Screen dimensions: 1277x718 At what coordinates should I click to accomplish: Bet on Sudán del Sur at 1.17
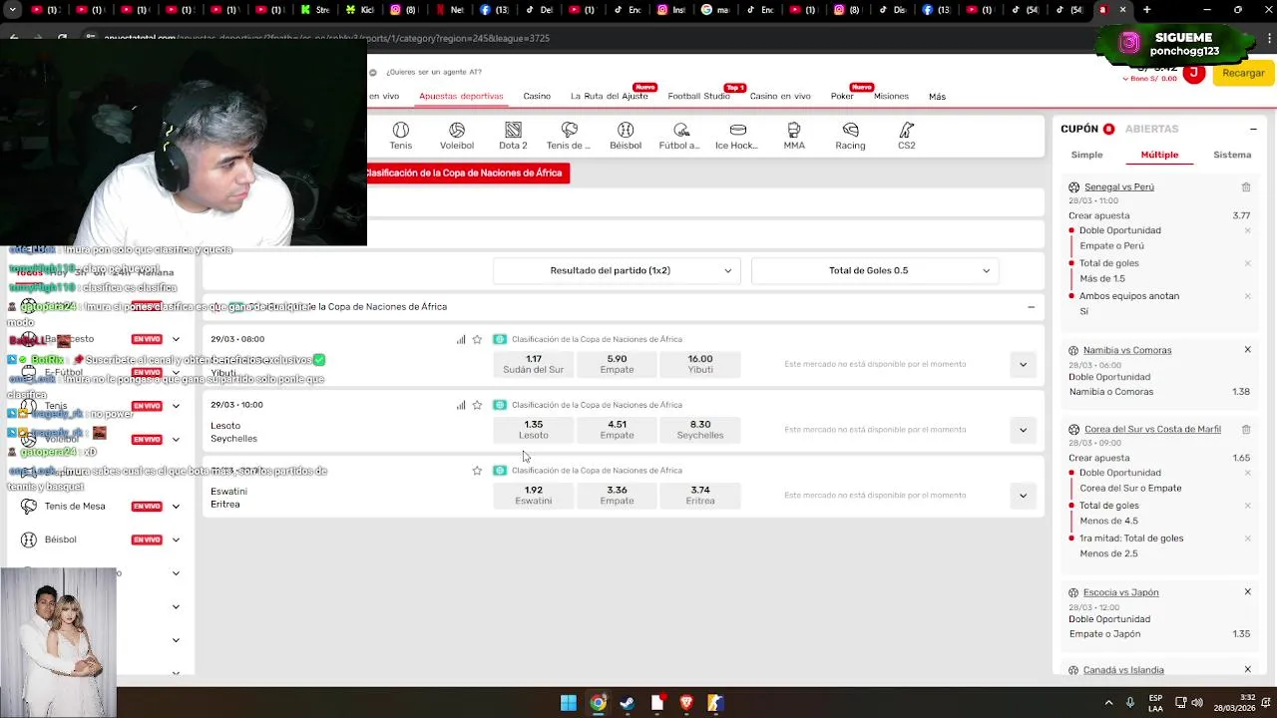[x=534, y=364]
